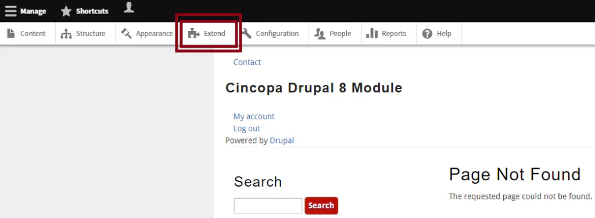The height and width of the screenshot is (218, 595).
Task: Click the Shortcuts star icon
Action: click(x=66, y=12)
